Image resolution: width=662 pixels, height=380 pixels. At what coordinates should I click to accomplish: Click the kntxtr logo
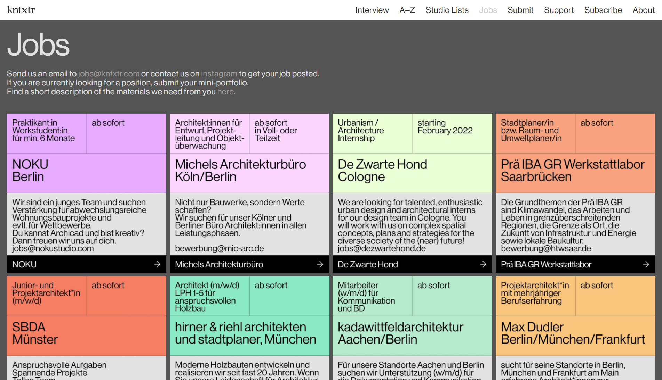(x=21, y=10)
